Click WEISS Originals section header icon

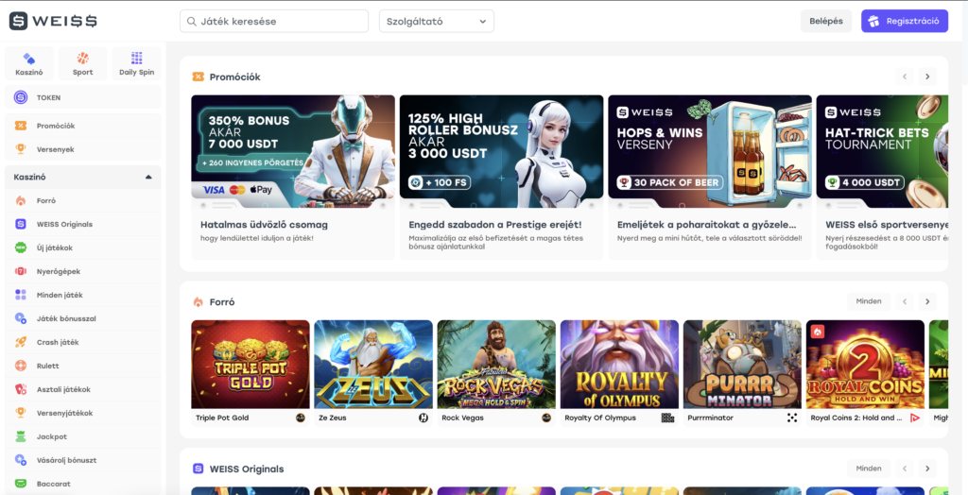198,469
